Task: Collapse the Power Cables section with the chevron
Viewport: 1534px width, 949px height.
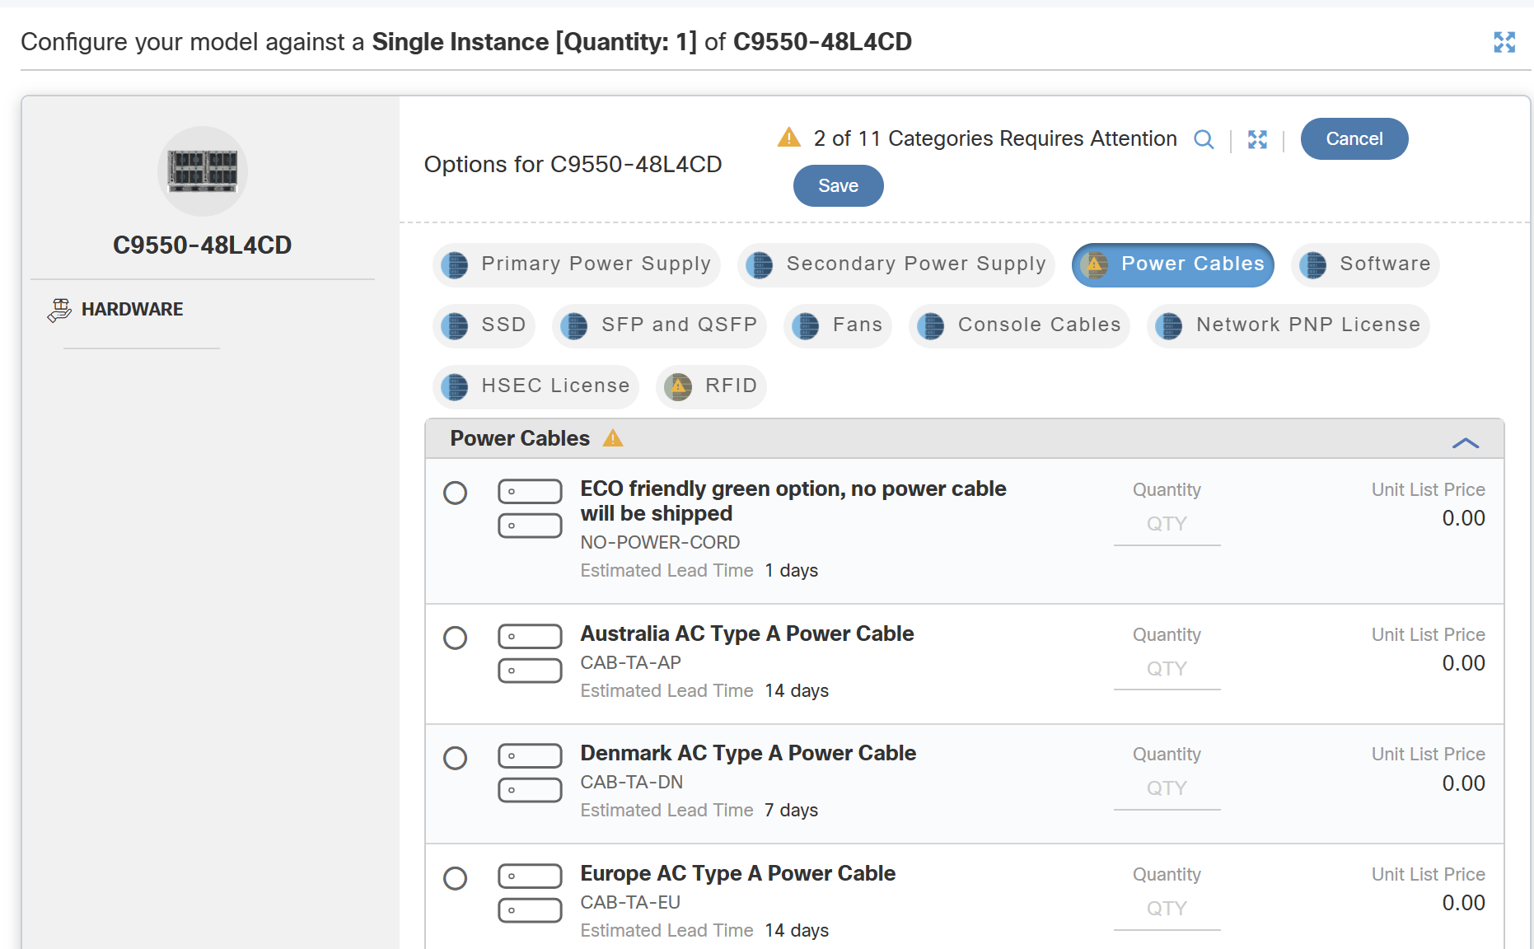Action: pos(1466,443)
